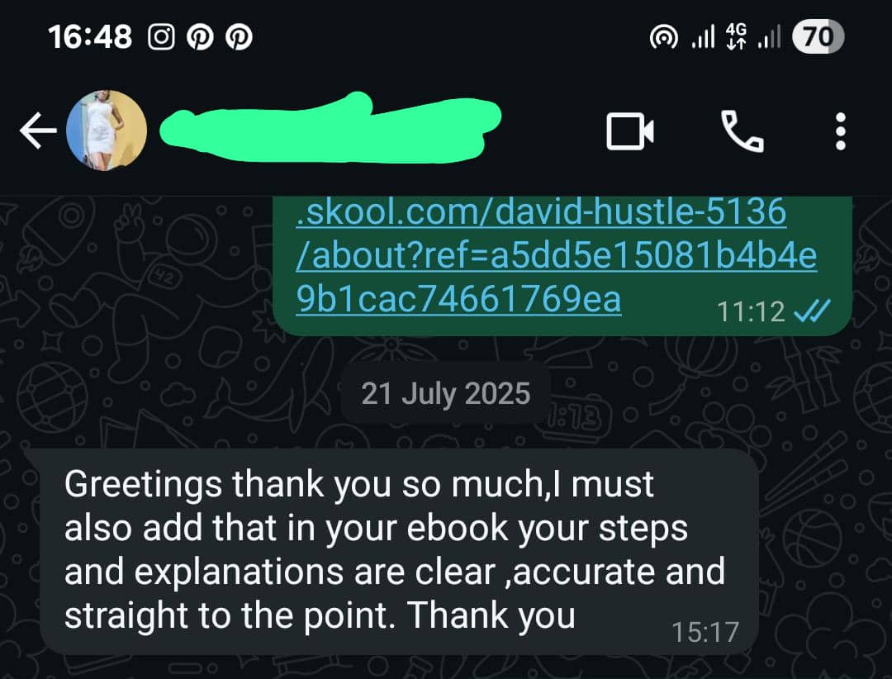The height and width of the screenshot is (679, 892).
Task: Tap the first Pinterest notification icon
Action: point(200,37)
